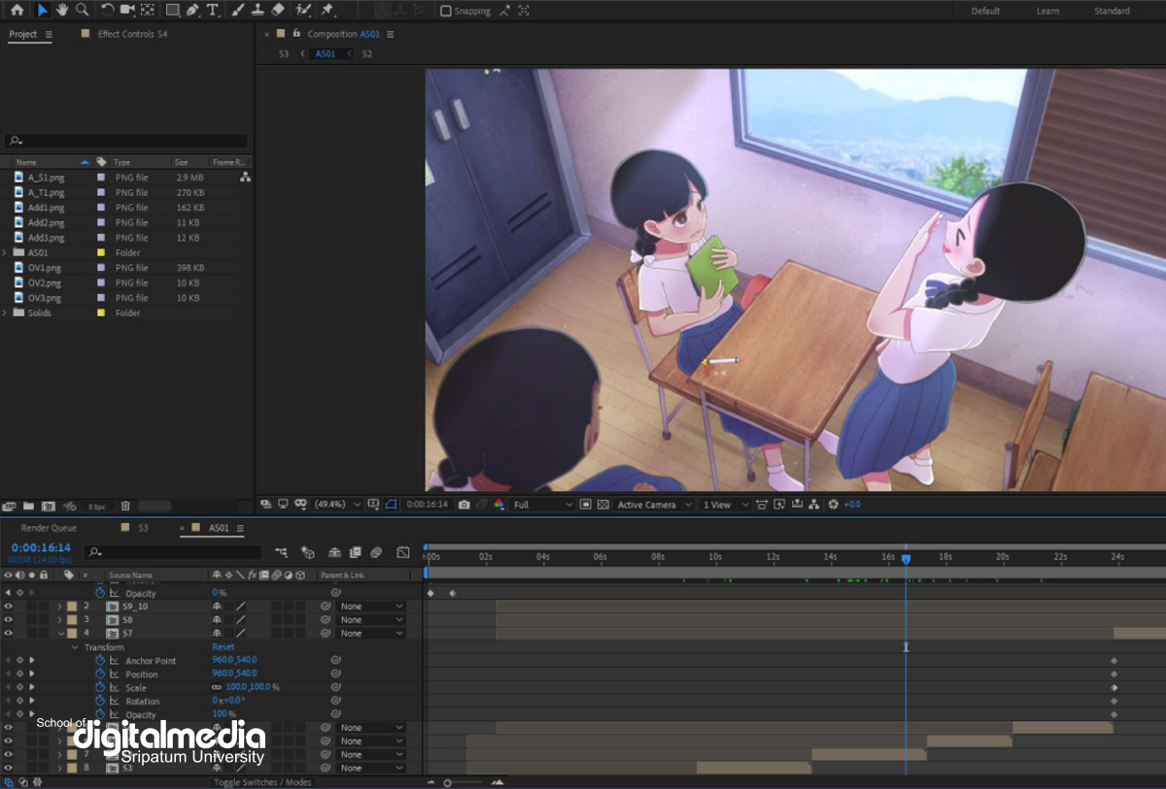Expand layer S8 properties

(x=59, y=620)
